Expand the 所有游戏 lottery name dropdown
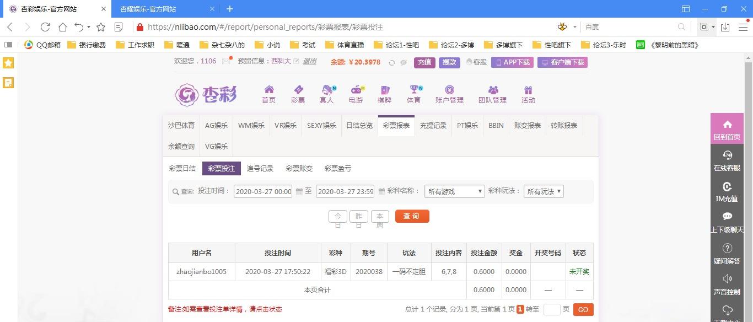Screen dimensions: 753x322 pos(454,191)
